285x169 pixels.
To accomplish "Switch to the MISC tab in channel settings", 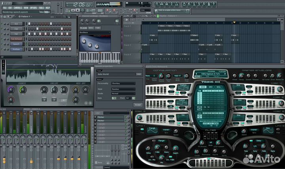I will tap(91, 28).
